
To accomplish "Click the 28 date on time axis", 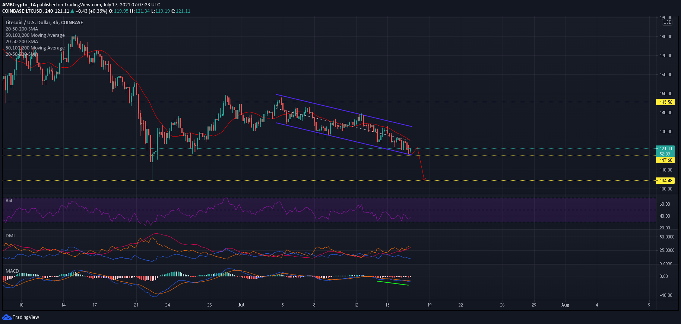I will click(209, 305).
